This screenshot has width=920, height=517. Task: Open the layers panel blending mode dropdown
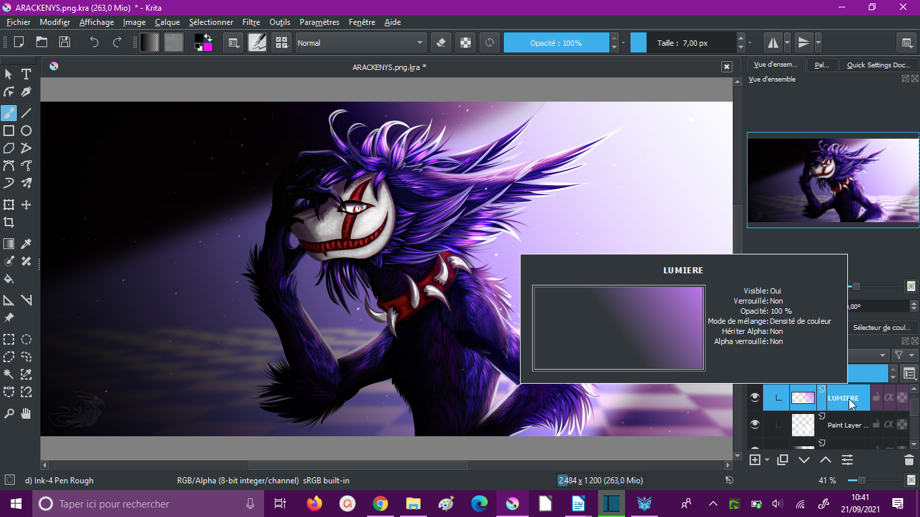tap(868, 355)
